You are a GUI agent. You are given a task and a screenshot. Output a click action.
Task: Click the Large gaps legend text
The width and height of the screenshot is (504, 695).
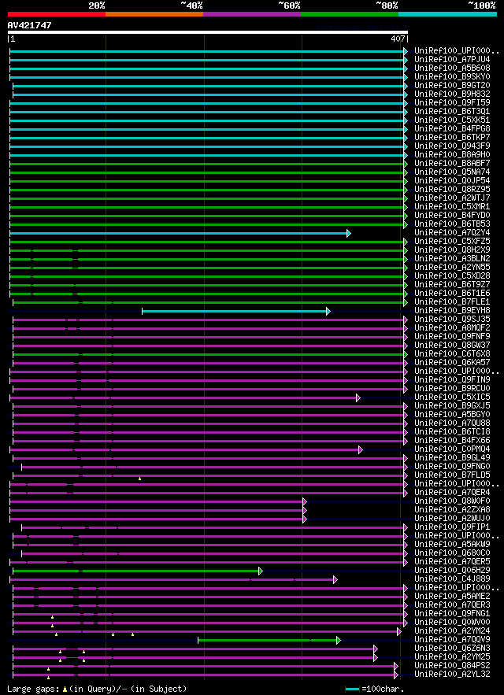[x=97, y=689]
